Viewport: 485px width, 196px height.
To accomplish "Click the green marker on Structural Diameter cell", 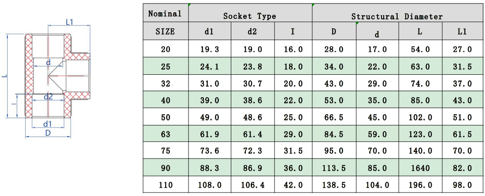I will tap(313, 5).
